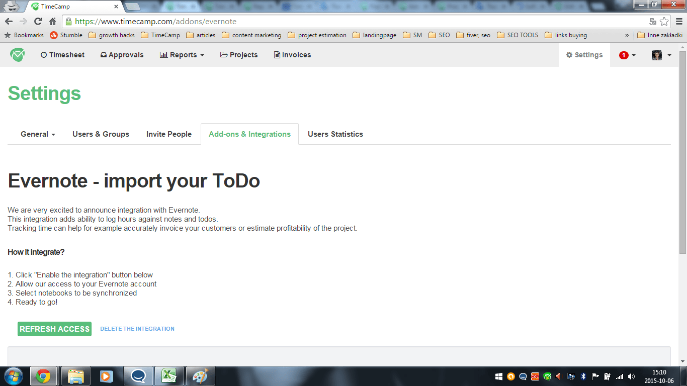Screen dimensions: 687x386
Task: Click the network signal bars icon
Action: pos(620,376)
